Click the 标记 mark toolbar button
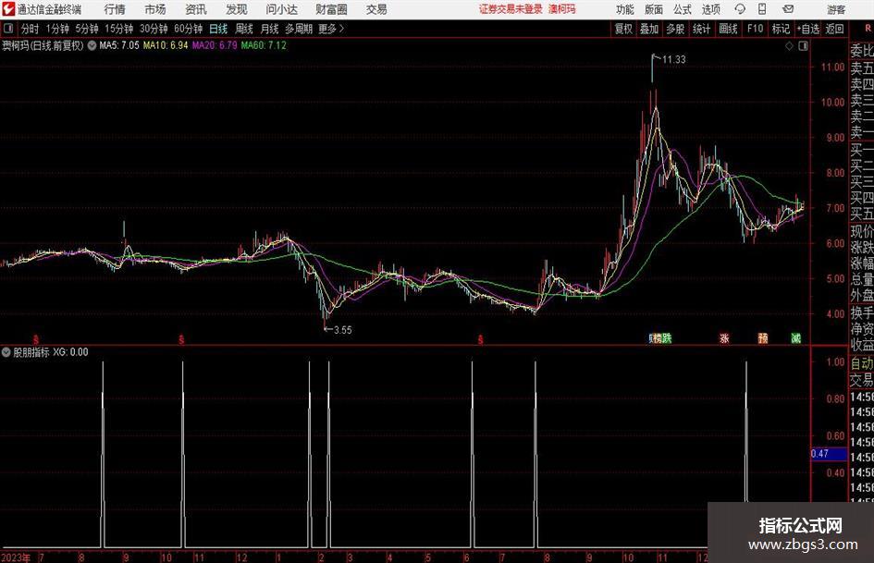Viewport: 874px width, 563px height. click(x=781, y=29)
